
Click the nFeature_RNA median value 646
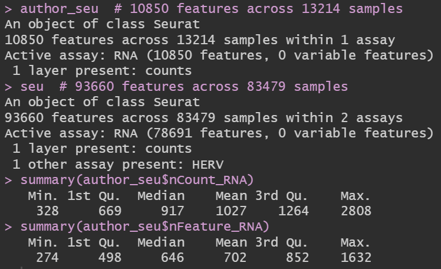(x=172, y=257)
